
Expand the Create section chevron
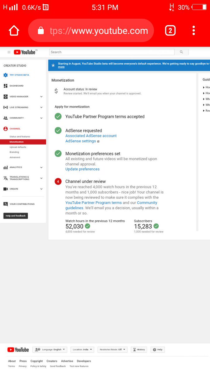tap(41, 189)
